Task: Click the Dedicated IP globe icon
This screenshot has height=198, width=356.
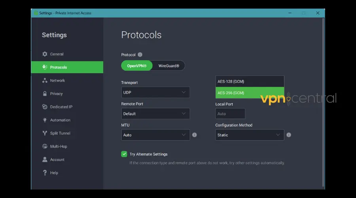Action: click(45, 107)
